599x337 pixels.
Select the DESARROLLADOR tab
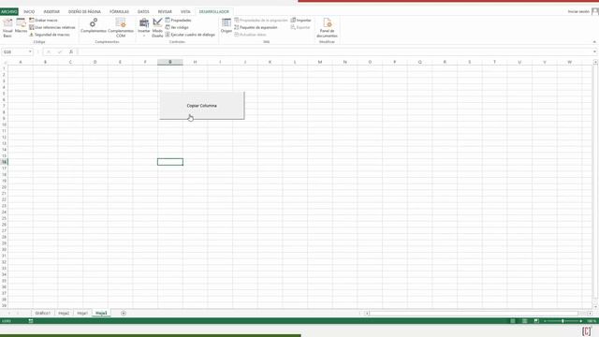pyautogui.click(x=214, y=11)
